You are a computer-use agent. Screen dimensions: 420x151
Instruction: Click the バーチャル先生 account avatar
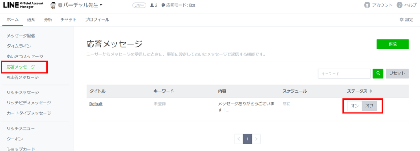pyautogui.click(x=53, y=5)
